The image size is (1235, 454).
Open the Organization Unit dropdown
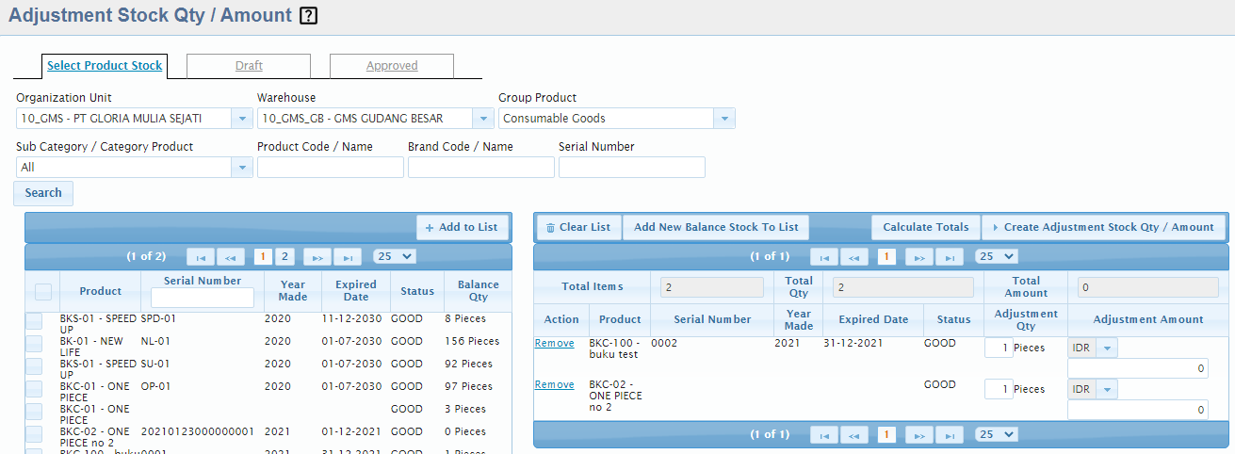[242, 119]
